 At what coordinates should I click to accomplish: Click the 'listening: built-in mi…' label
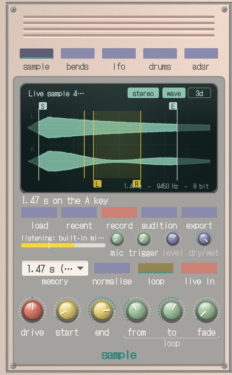pyautogui.click(x=63, y=237)
